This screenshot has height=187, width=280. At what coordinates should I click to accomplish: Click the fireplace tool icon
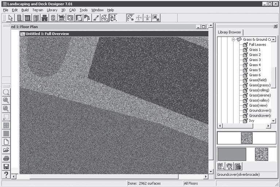coord(45,18)
